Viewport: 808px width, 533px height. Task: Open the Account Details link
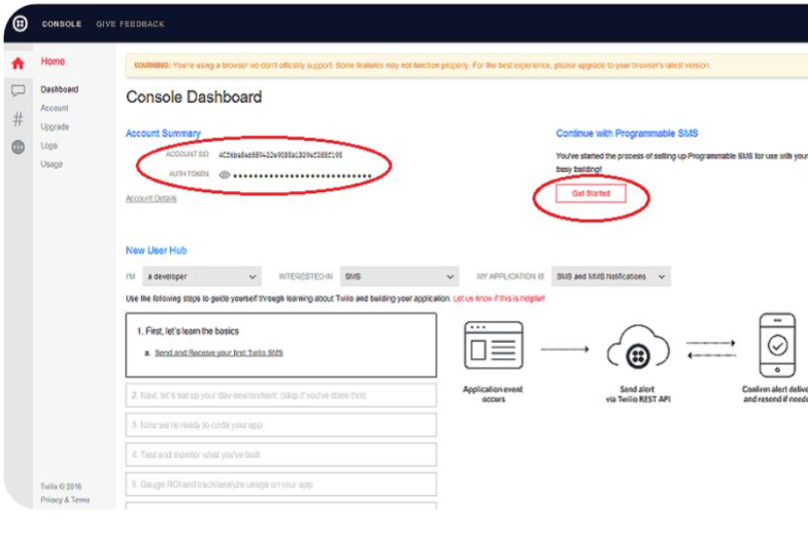click(151, 199)
